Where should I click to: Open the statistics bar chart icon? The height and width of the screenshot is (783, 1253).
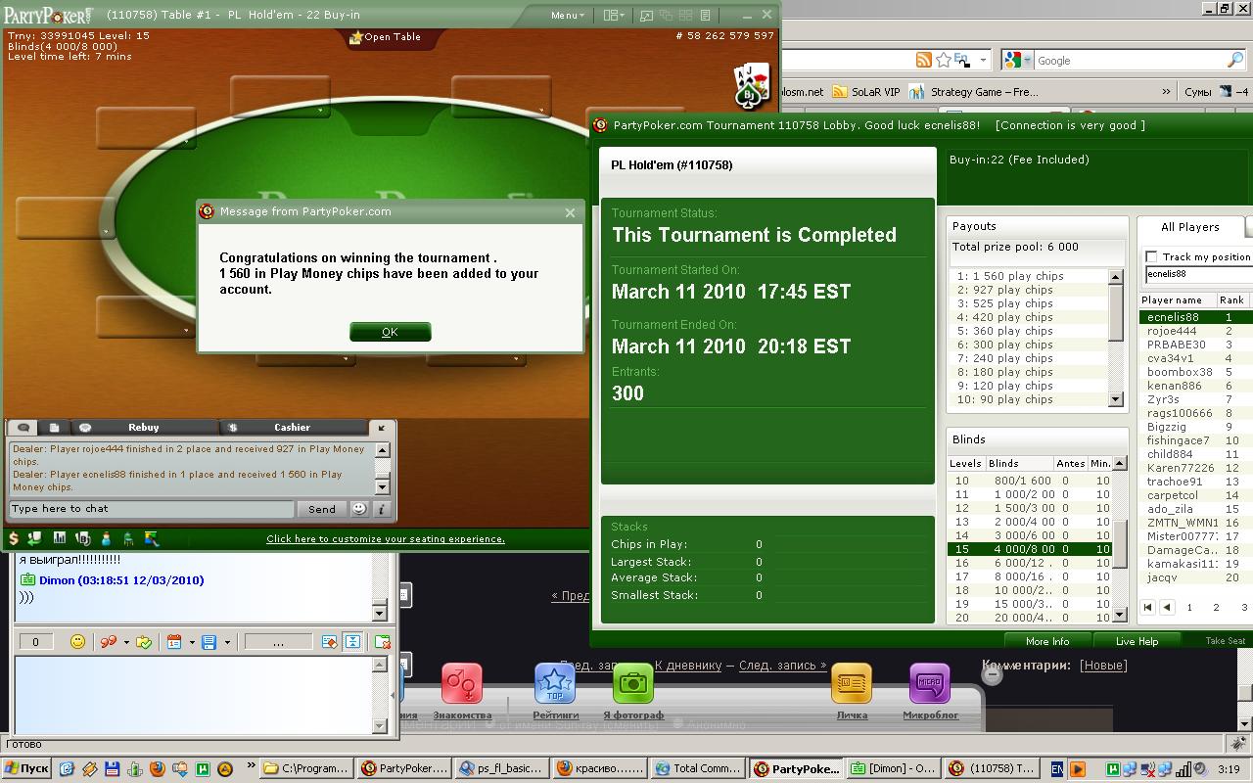coord(60,538)
